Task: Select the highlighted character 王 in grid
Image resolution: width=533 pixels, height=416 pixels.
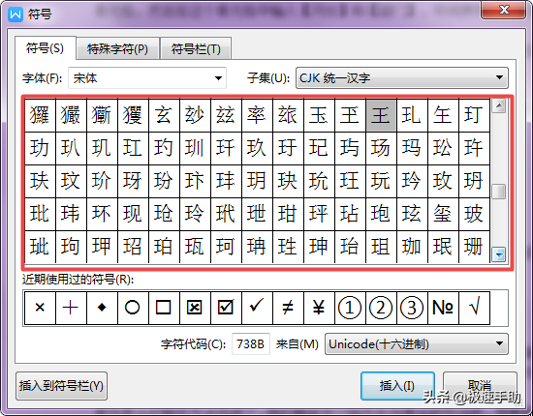Action: tap(381, 115)
